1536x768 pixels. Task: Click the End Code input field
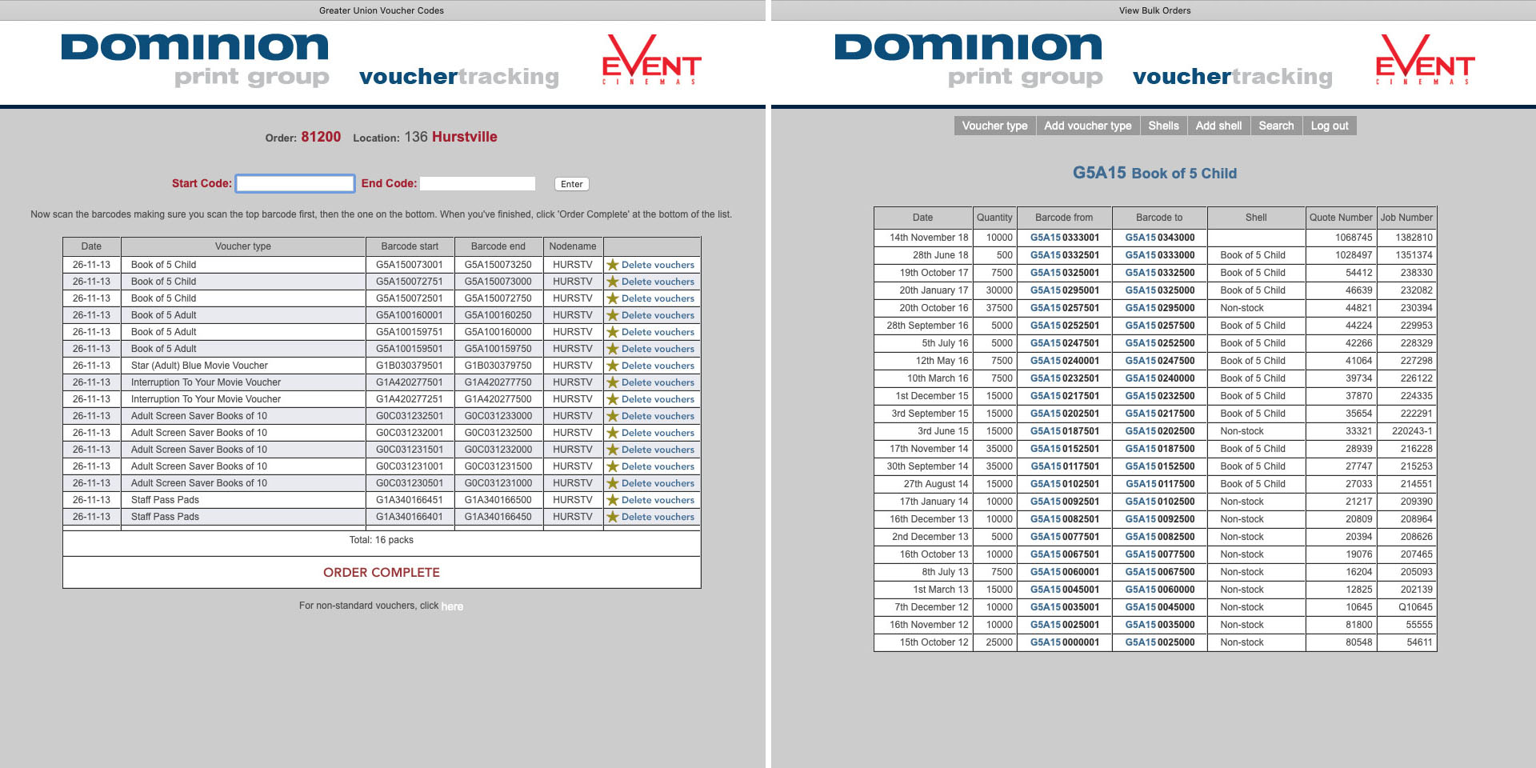[x=478, y=184]
